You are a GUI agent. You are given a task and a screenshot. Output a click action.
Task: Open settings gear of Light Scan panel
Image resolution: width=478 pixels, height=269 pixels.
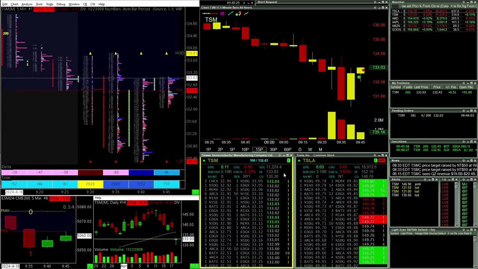[x=463, y=230]
